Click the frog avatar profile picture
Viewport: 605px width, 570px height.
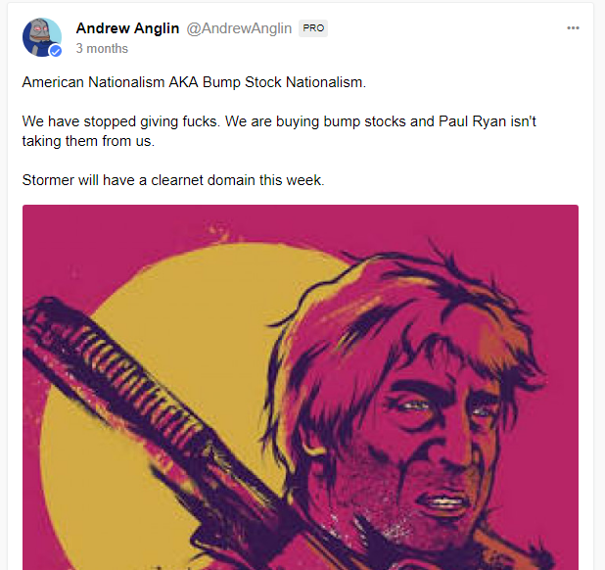[x=42, y=37]
